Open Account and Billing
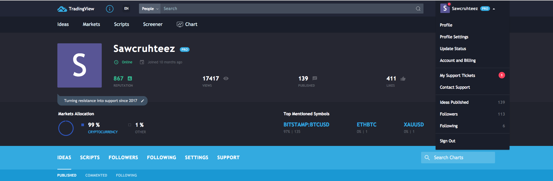 pos(472,60)
